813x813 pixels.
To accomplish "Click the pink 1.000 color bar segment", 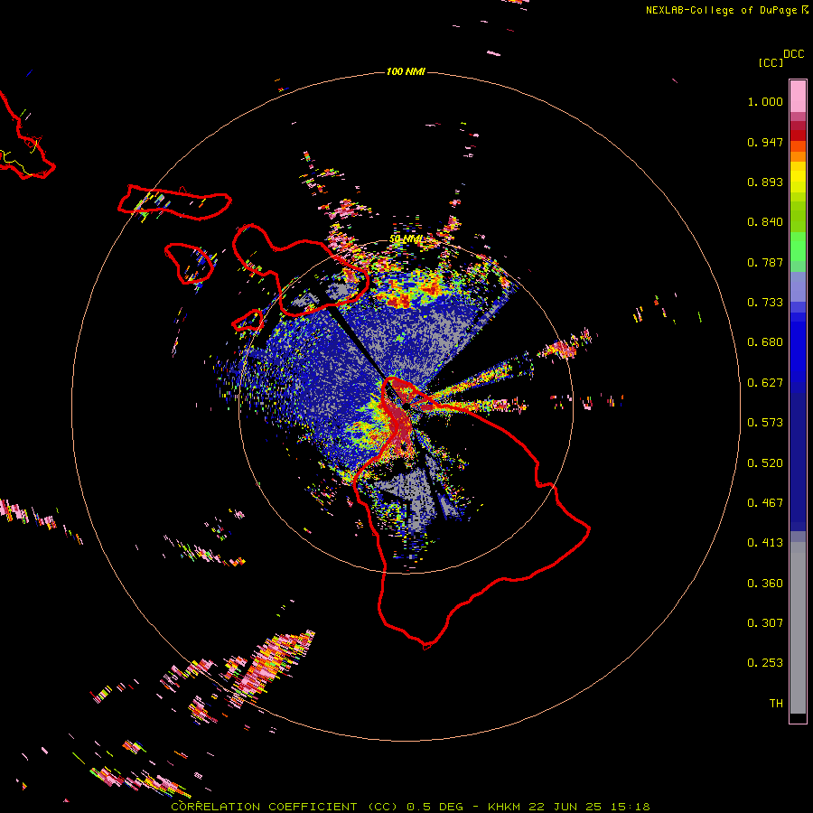I will [798, 97].
